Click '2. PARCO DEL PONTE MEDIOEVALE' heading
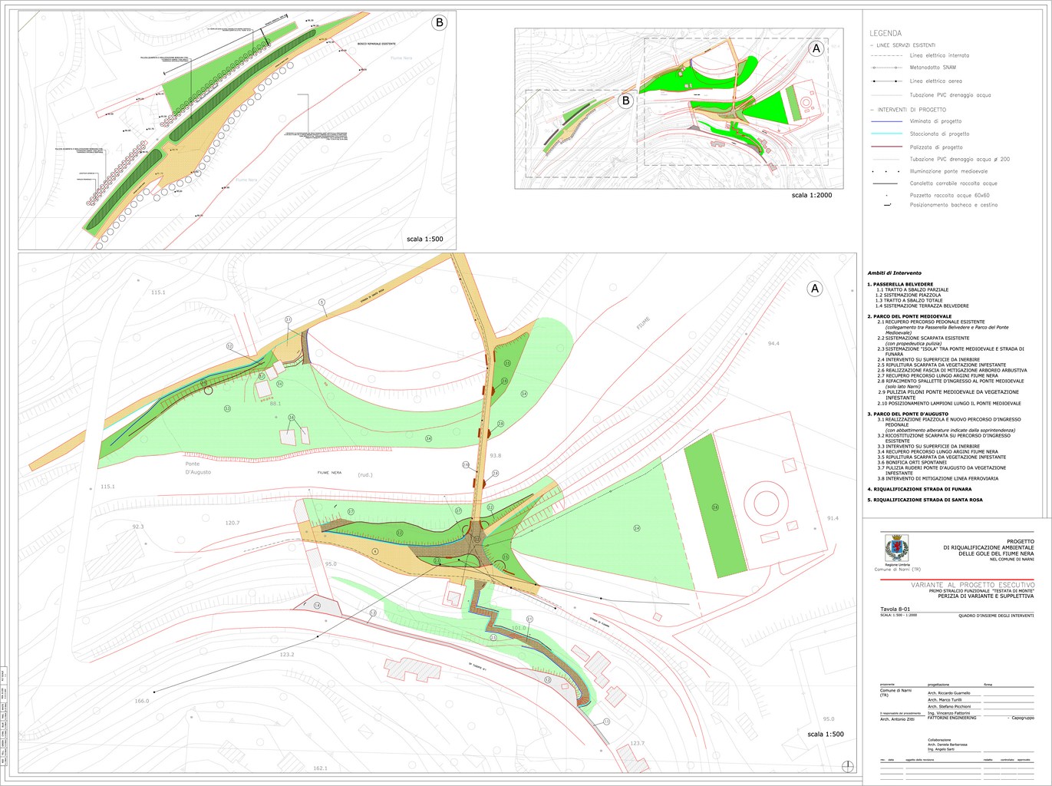The height and width of the screenshot is (786, 1052). pyautogui.click(x=909, y=316)
